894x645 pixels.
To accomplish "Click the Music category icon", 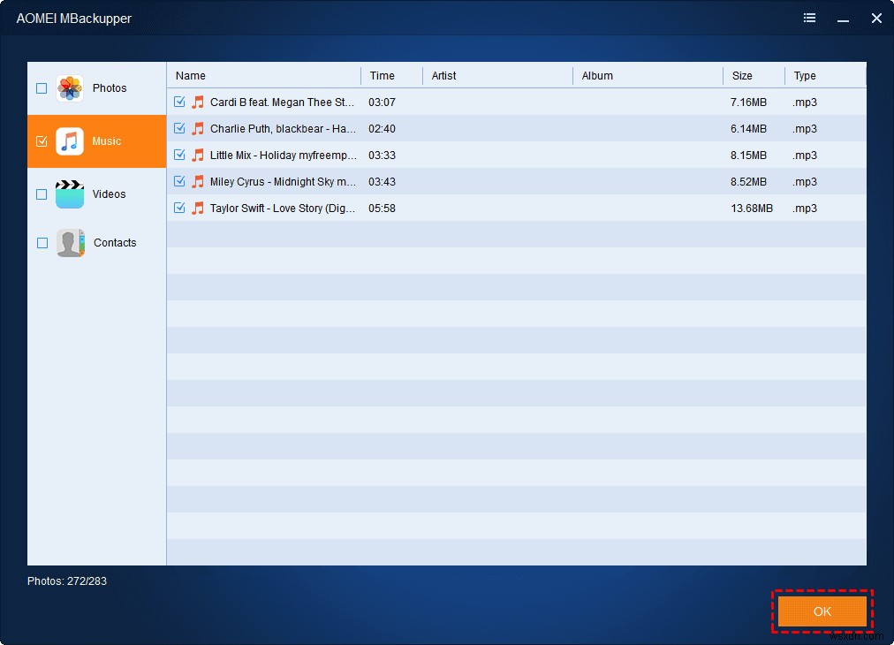I will pos(69,140).
